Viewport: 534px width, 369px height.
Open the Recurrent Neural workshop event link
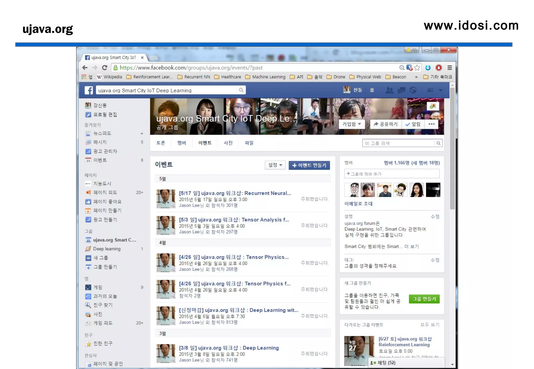click(235, 193)
